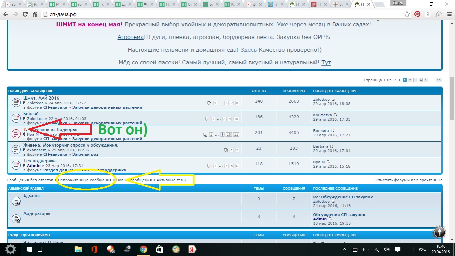Open the volume control in system tray
The image size is (455, 256).
tap(386, 249)
